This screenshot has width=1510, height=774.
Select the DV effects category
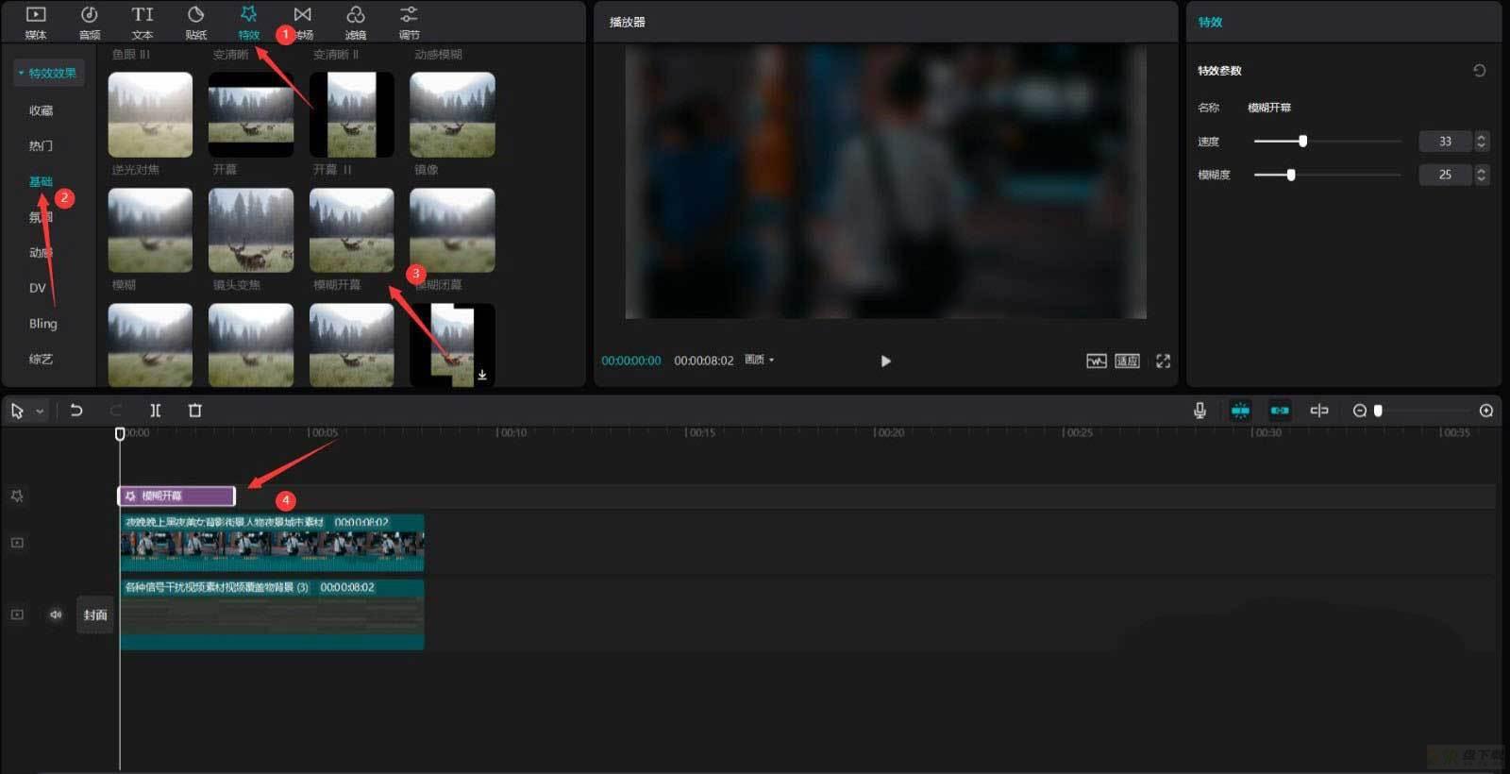tap(38, 288)
